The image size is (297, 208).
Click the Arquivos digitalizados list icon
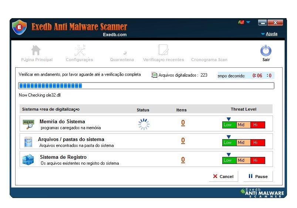tap(154, 75)
